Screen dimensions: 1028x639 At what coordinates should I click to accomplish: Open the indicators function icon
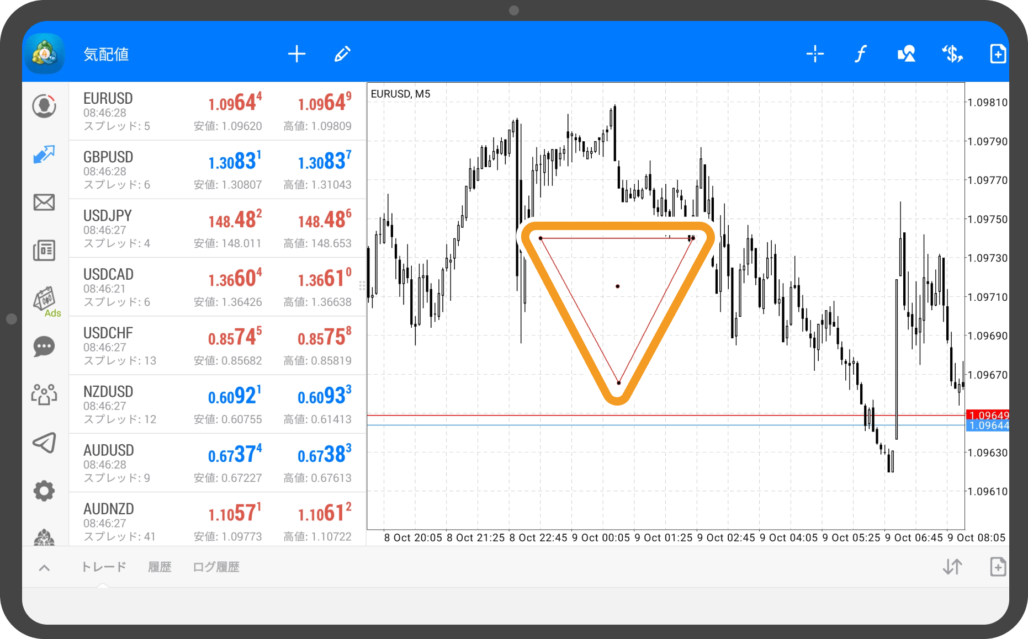pos(860,54)
